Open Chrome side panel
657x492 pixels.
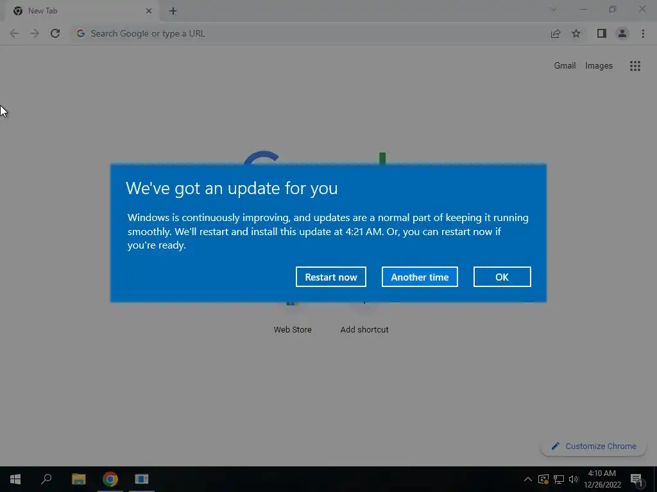pyautogui.click(x=602, y=33)
